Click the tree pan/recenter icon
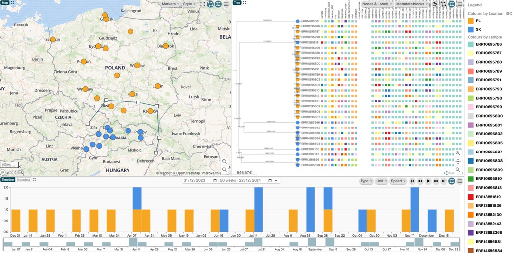Image resolution: width=516 pixels, height=253 pixels. pos(458,161)
